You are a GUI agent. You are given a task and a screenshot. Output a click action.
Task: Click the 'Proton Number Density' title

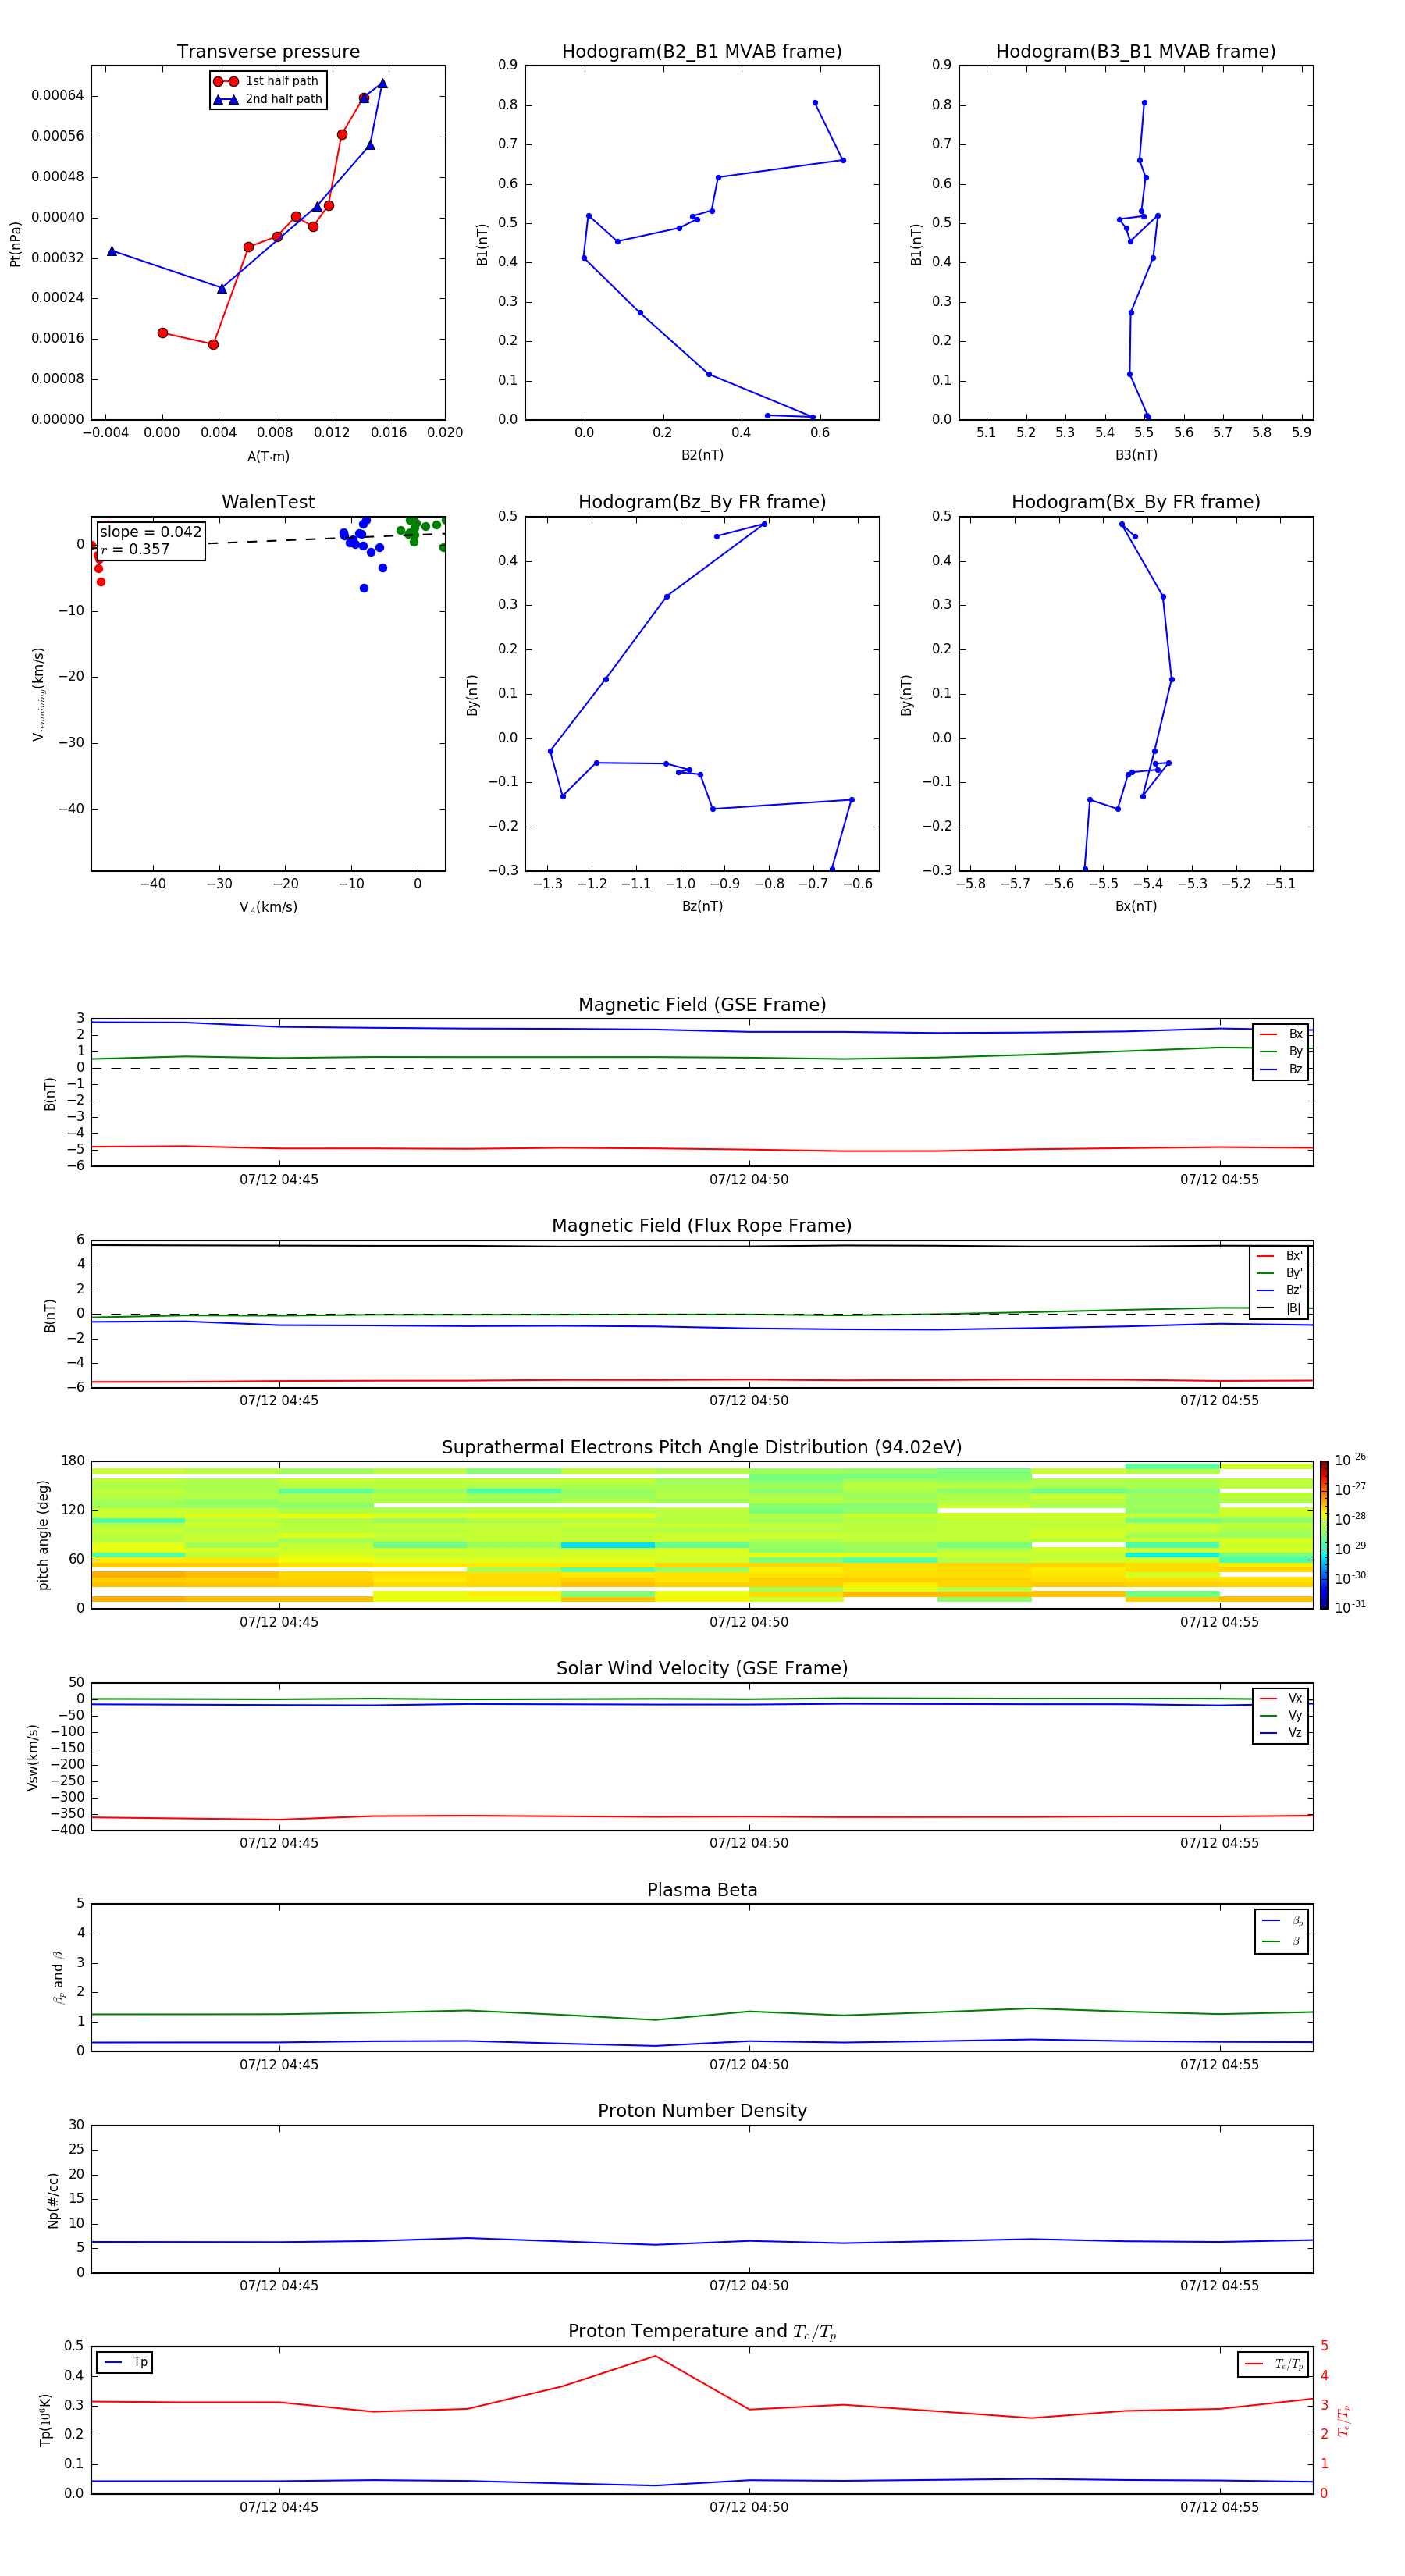[702, 2111]
